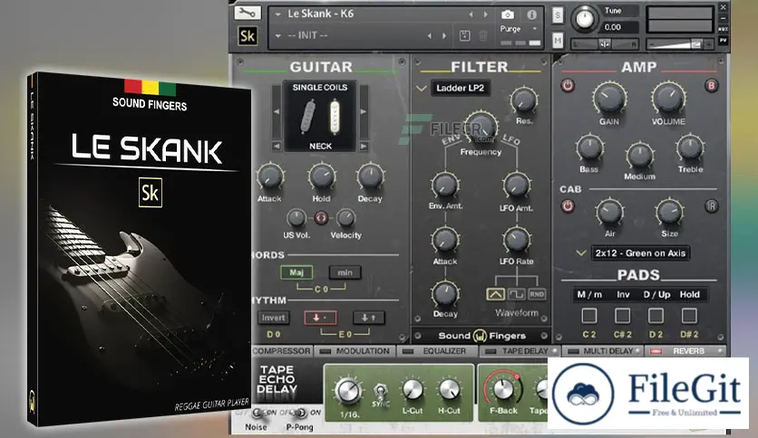Click the Sk instrument logo icon
Viewport: 758px width, 438px height.
click(248, 35)
